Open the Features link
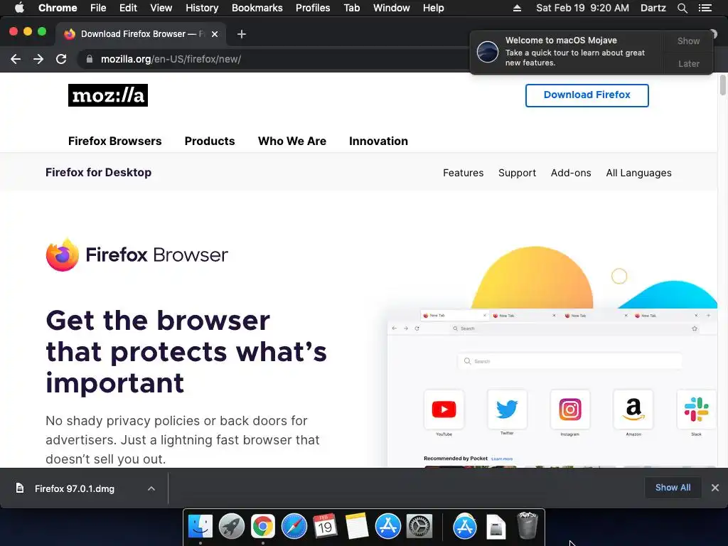Viewport: 728px width, 546px height. [463, 173]
